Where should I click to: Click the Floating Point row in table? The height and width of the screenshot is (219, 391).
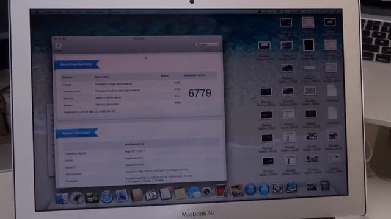(122, 91)
